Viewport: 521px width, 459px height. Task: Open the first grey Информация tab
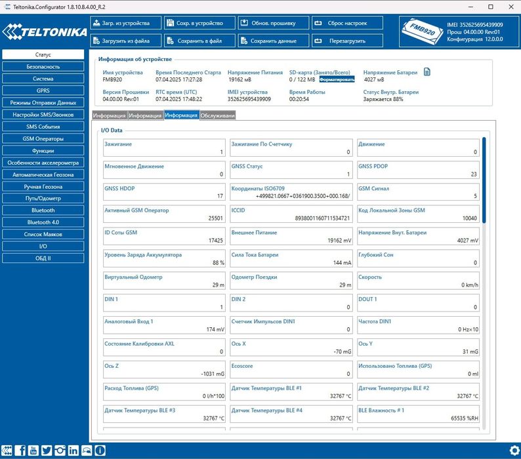coord(110,115)
